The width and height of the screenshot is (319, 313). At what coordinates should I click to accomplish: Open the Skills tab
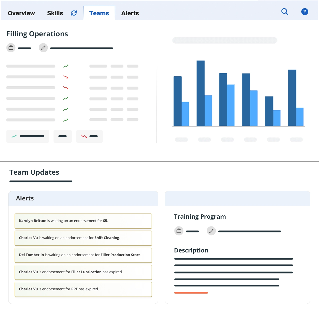[x=55, y=13]
